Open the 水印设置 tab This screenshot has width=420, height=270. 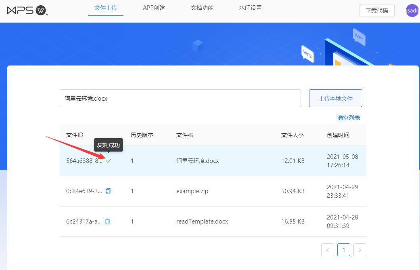251,8
